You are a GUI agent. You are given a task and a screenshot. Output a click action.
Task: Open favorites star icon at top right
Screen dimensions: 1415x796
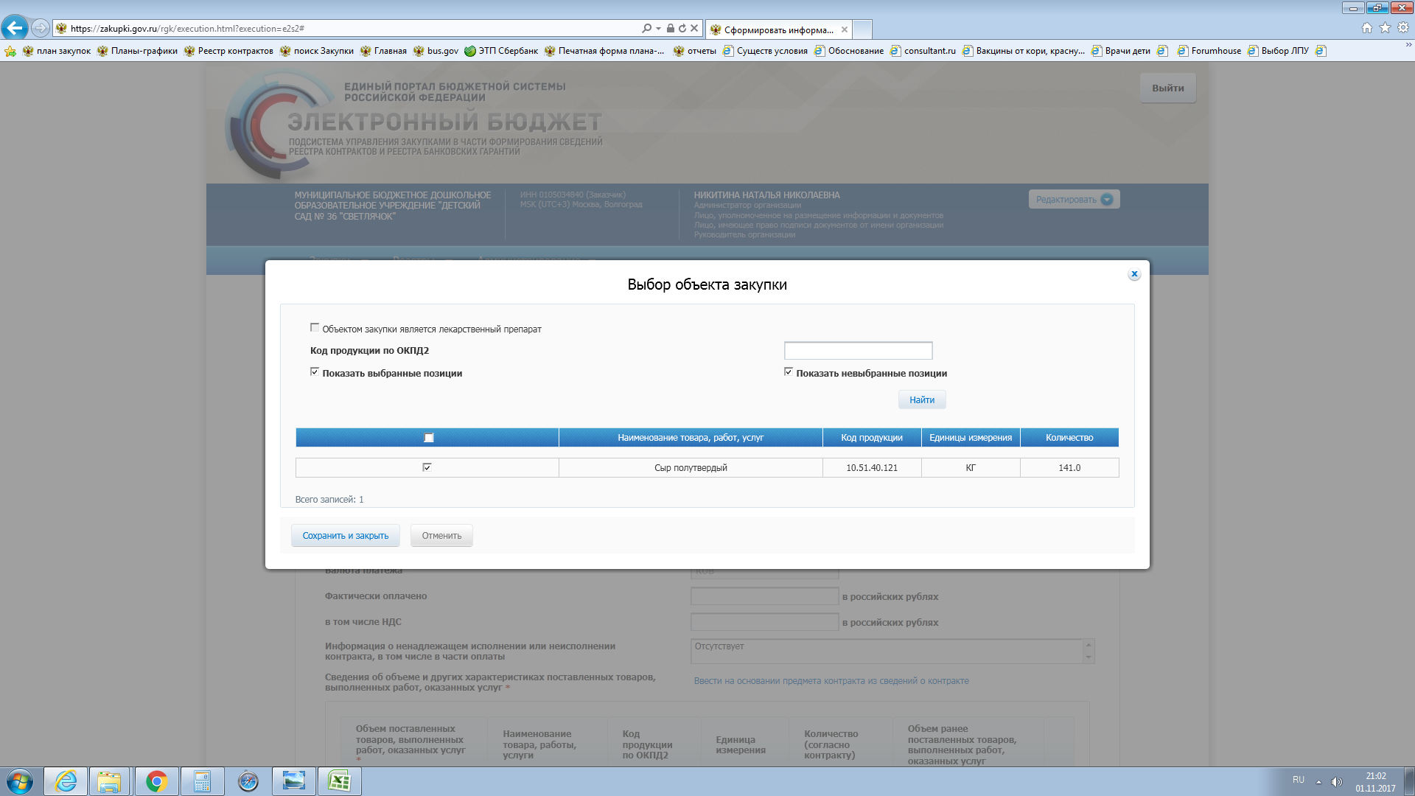1385,28
